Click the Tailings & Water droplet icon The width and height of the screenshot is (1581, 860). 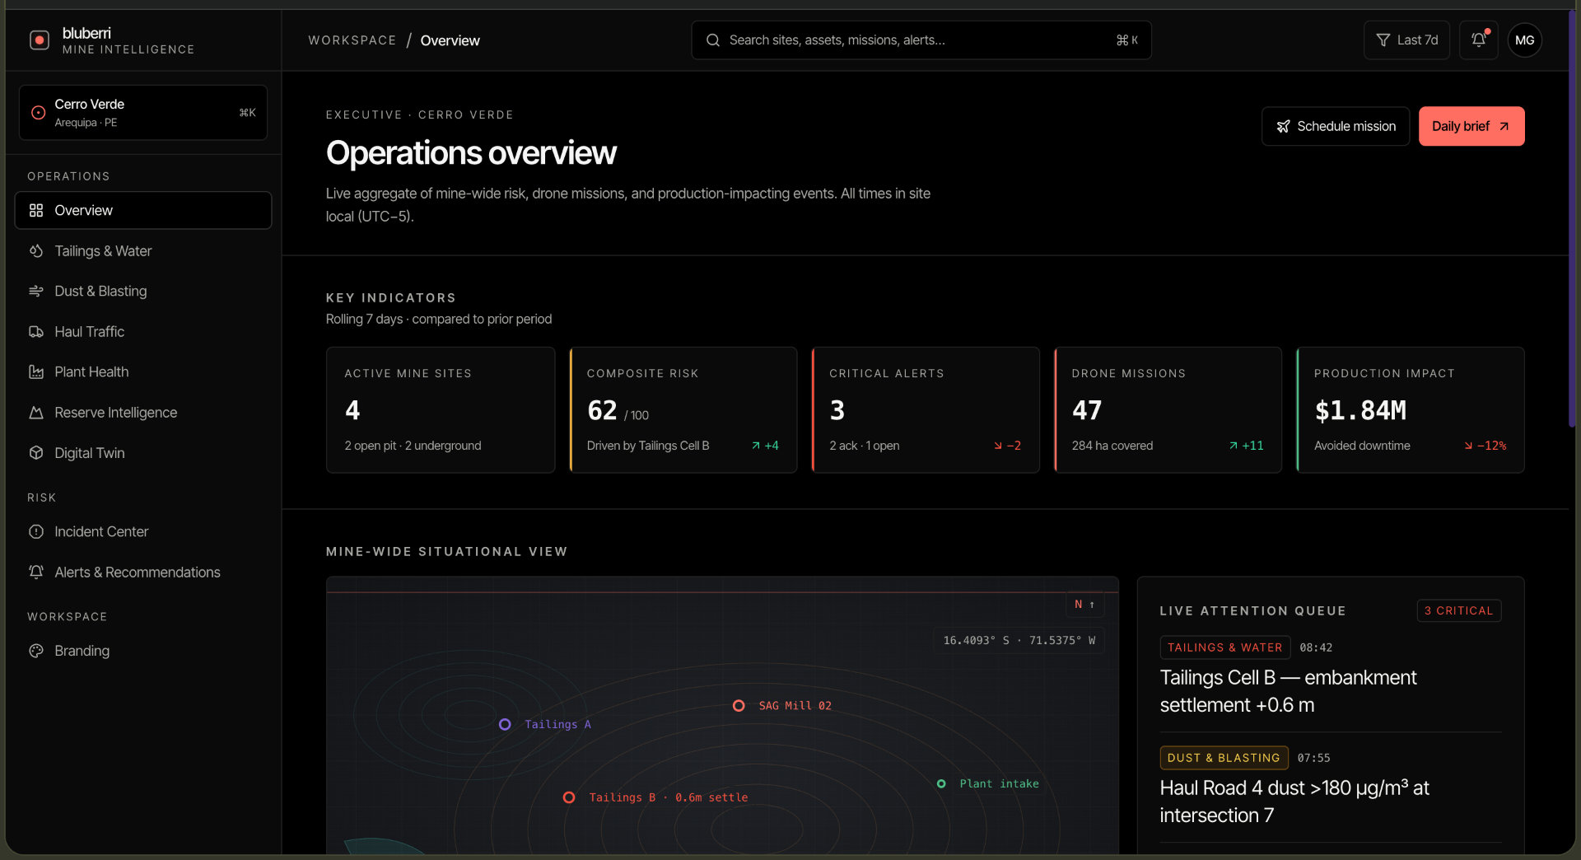pos(36,250)
